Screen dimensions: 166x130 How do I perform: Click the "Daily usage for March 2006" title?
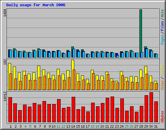pyautogui.click(x=36, y=5)
